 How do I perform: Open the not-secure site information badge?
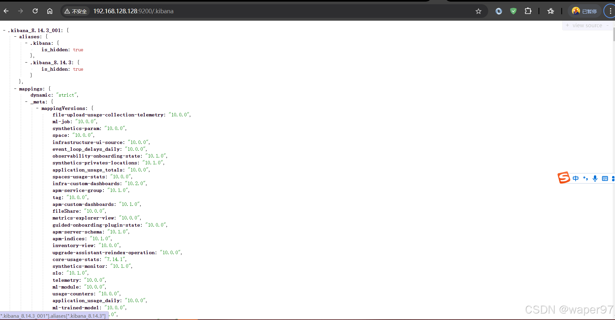(x=76, y=11)
